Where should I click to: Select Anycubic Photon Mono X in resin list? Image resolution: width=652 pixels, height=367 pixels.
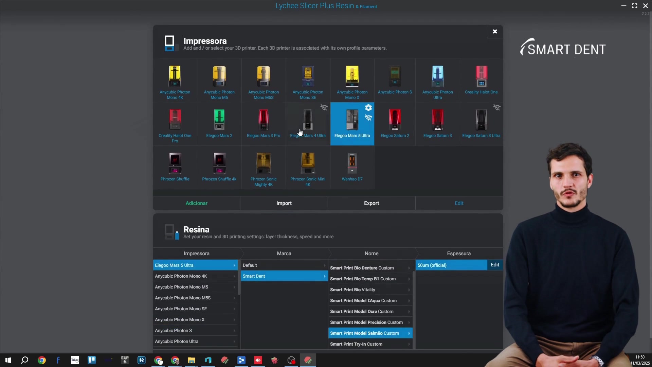pyautogui.click(x=195, y=320)
